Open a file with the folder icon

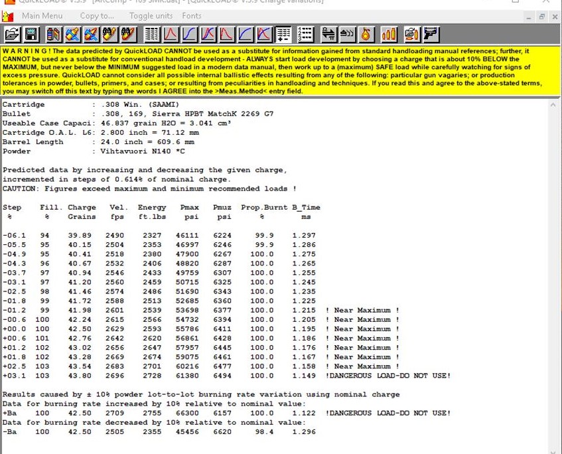12,35
